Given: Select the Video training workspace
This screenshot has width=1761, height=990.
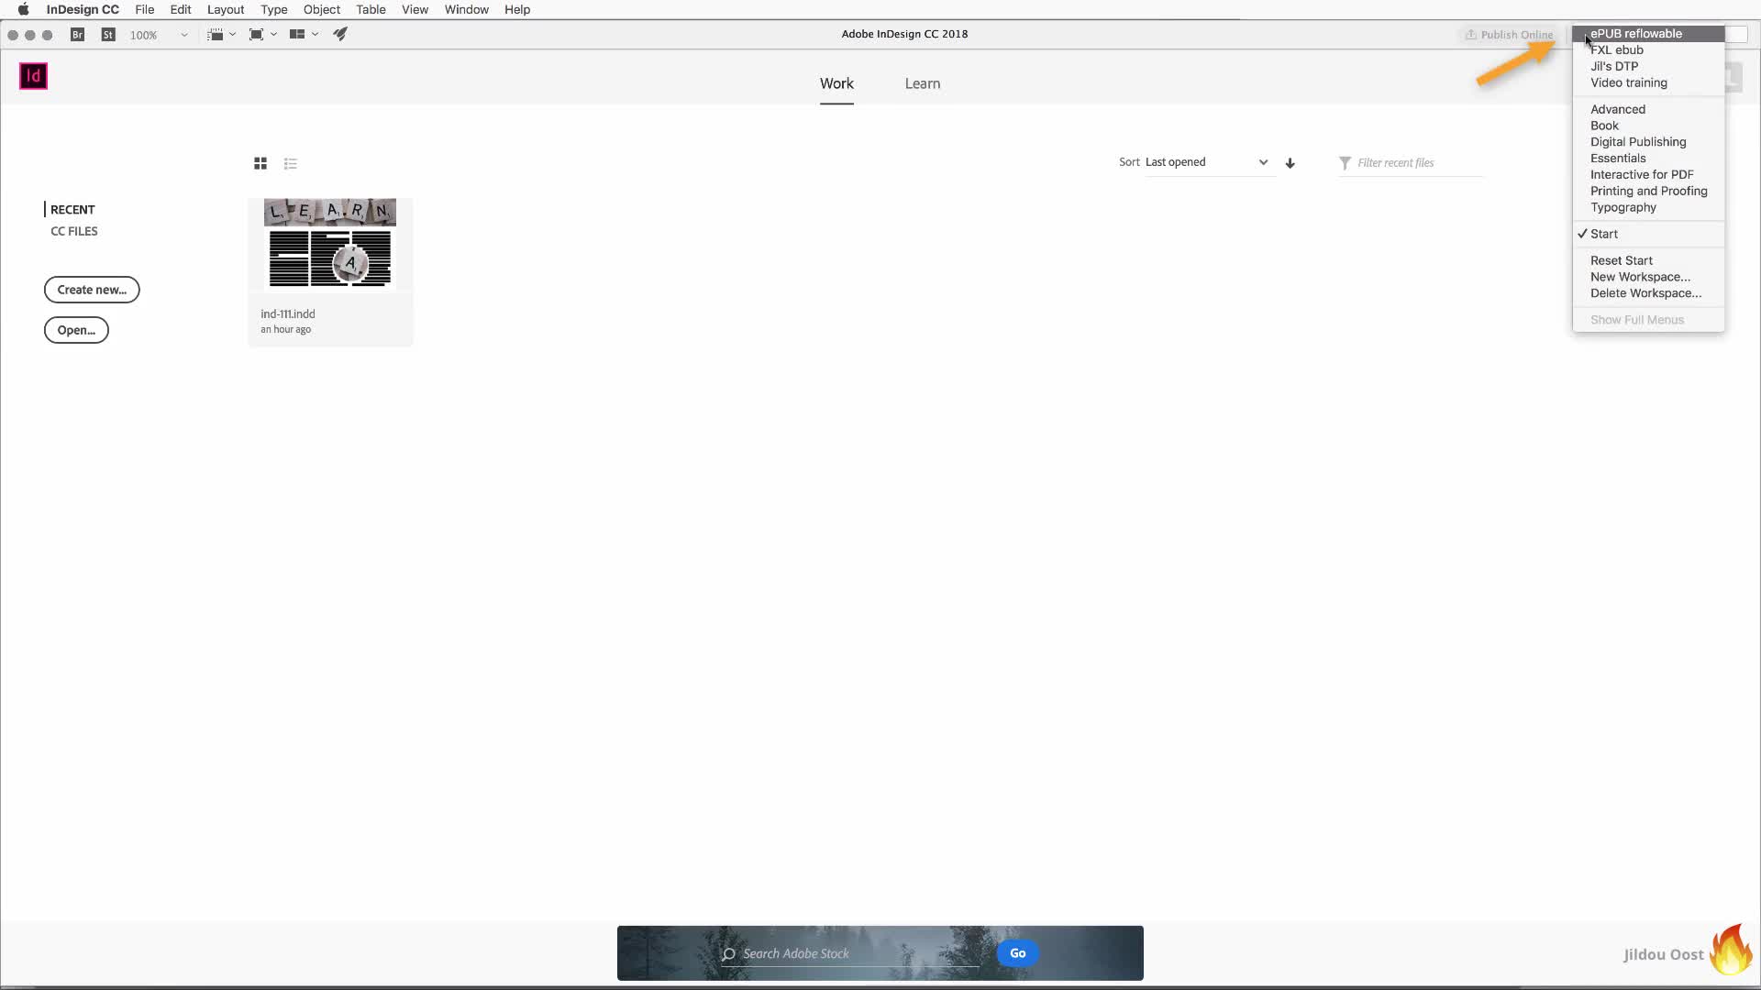Looking at the screenshot, I should pyautogui.click(x=1648, y=83).
